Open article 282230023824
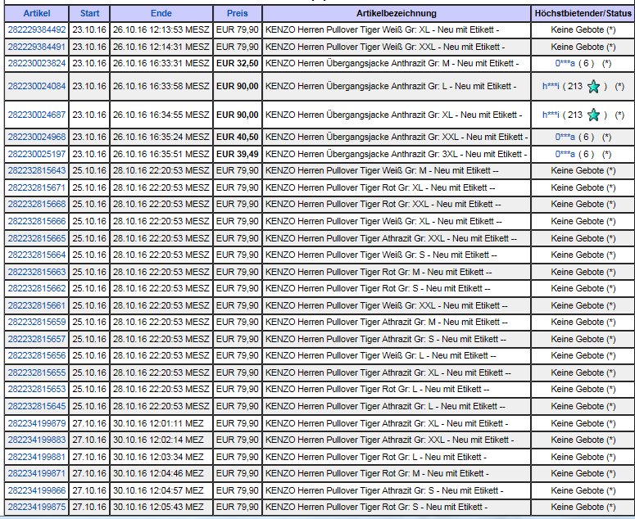Viewport: 635px width, 519px height. point(36,64)
